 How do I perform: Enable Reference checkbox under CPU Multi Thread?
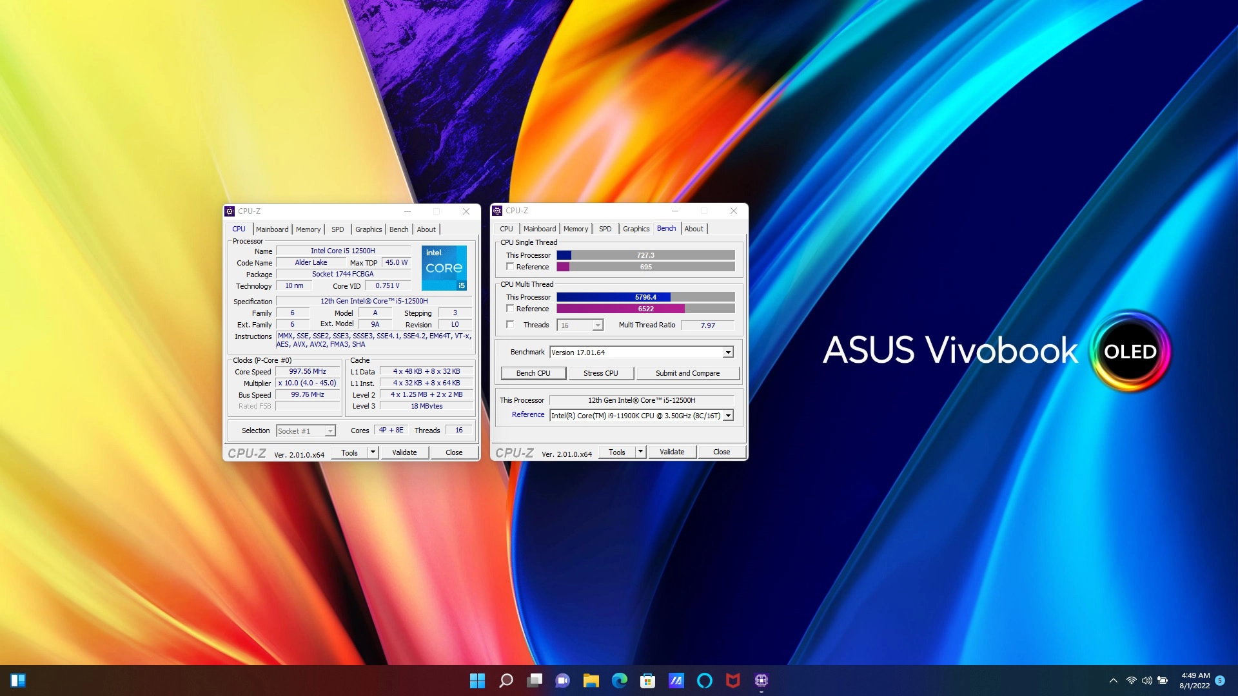[x=510, y=309]
